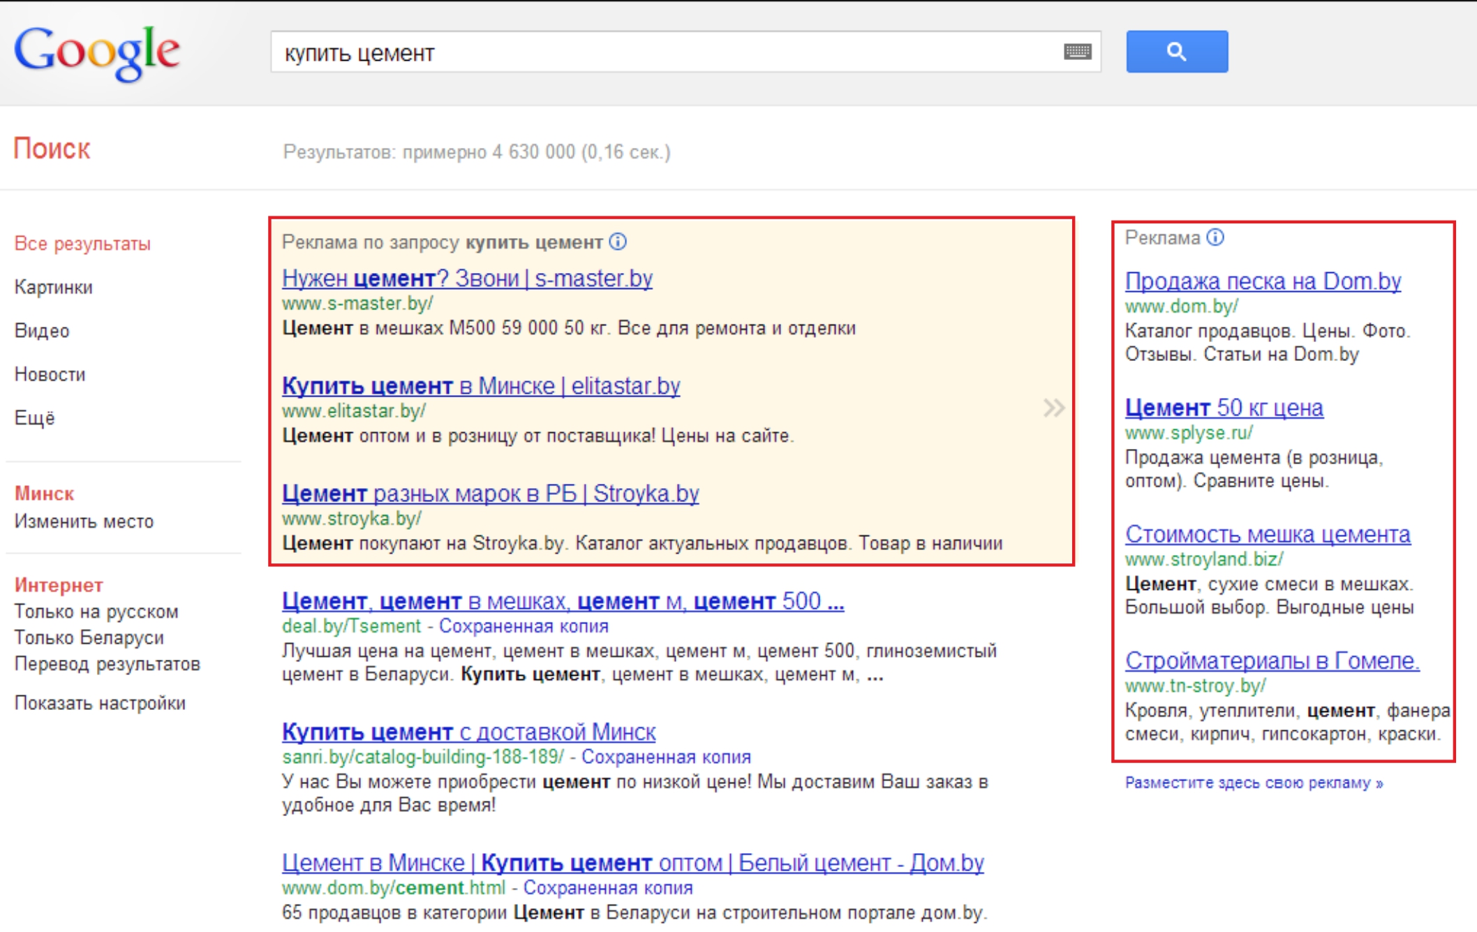Open Сохраненная копия for dom.by/cement.html result
The width and height of the screenshot is (1477, 932).
click(608, 888)
